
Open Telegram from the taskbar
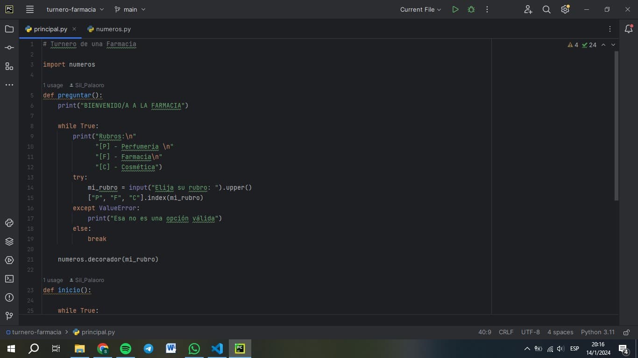point(149,349)
